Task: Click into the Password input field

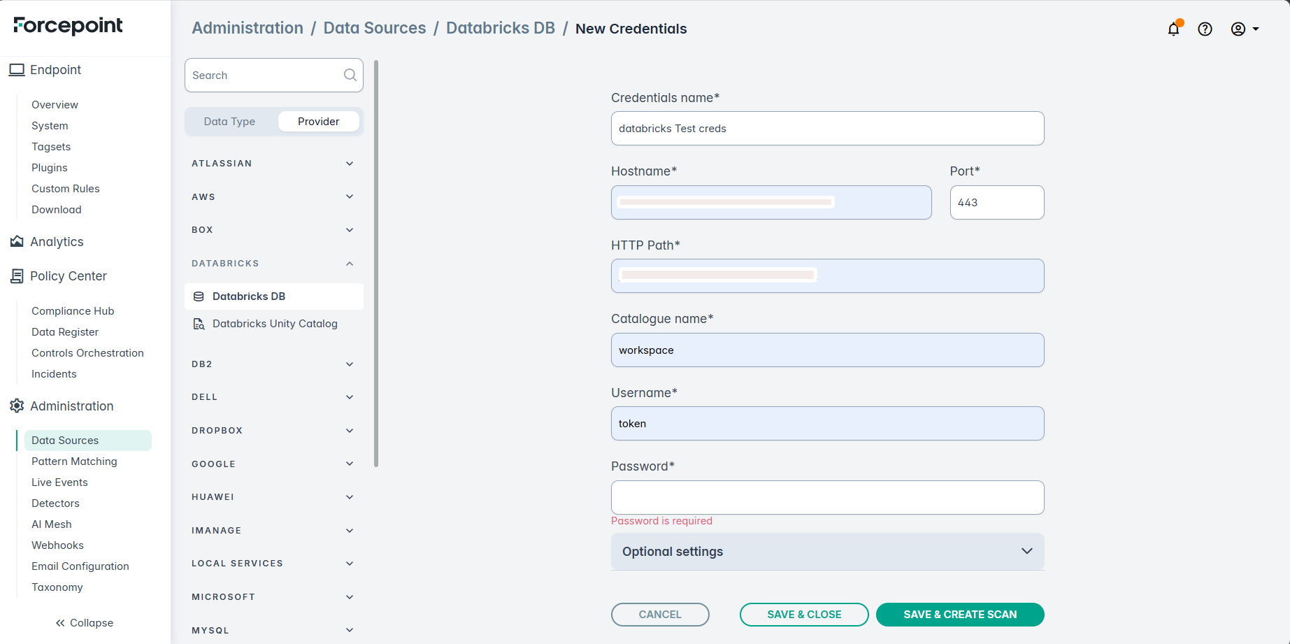Action: (827, 498)
